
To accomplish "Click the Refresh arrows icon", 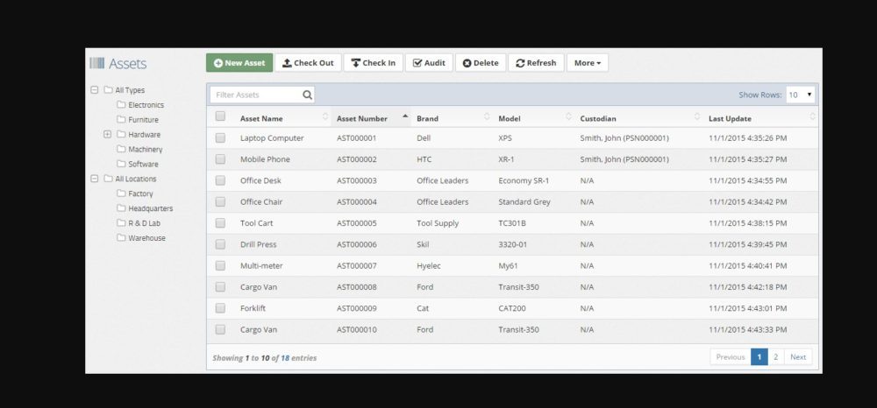I will [520, 63].
